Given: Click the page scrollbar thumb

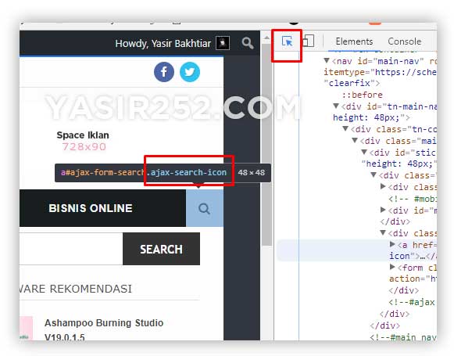Looking at the screenshot, I should click(x=266, y=145).
